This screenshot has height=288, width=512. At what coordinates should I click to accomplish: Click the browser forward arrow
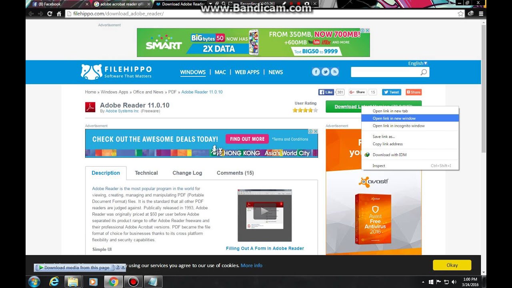click(x=40, y=14)
